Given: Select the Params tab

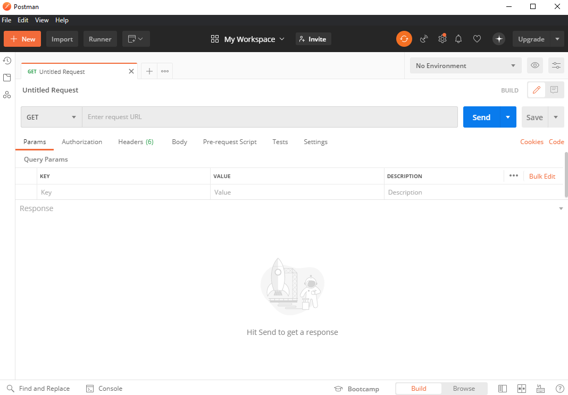Looking at the screenshot, I should pos(35,141).
